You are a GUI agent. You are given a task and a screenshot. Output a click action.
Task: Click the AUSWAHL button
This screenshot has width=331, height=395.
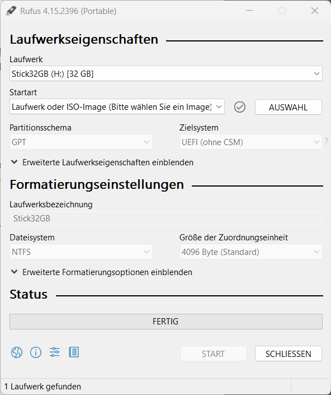(289, 108)
